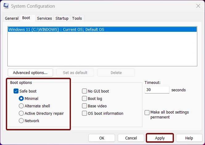Select the Minimal safe boot option

tap(21, 98)
